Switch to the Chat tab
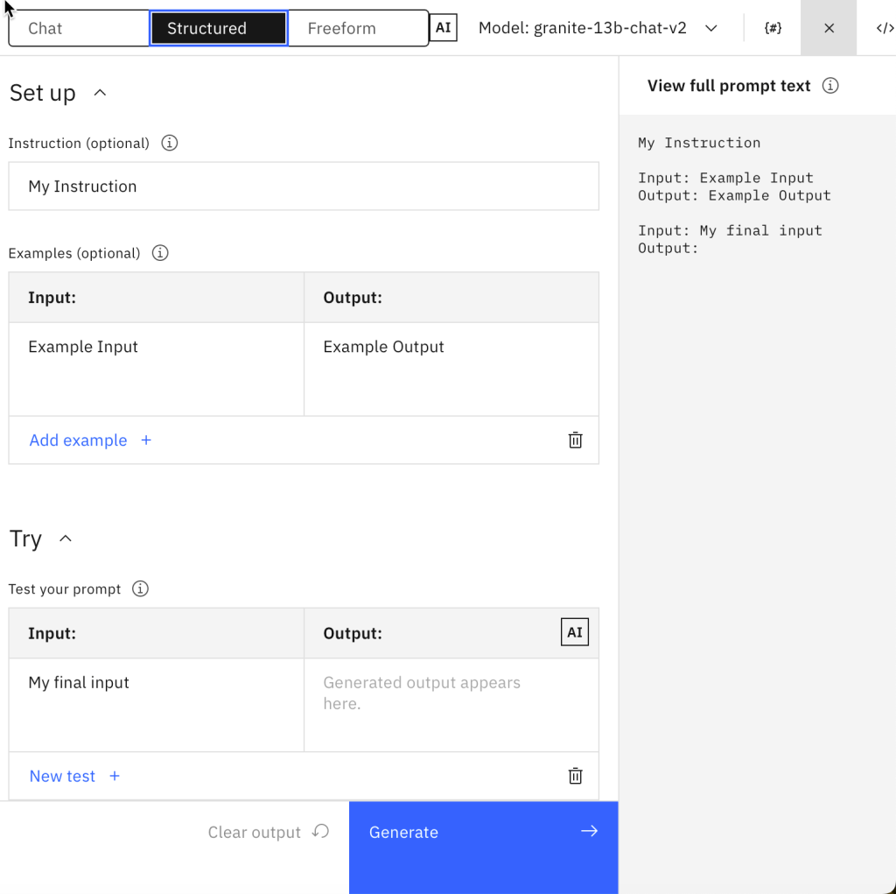This screenshot has height=894, width=896. click(x=79, y=28)
